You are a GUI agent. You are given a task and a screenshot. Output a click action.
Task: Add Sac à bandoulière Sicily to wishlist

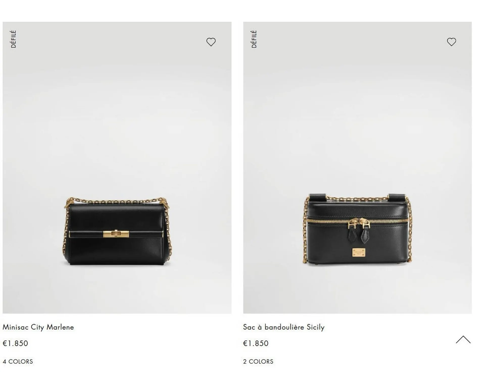coord(451,42)
